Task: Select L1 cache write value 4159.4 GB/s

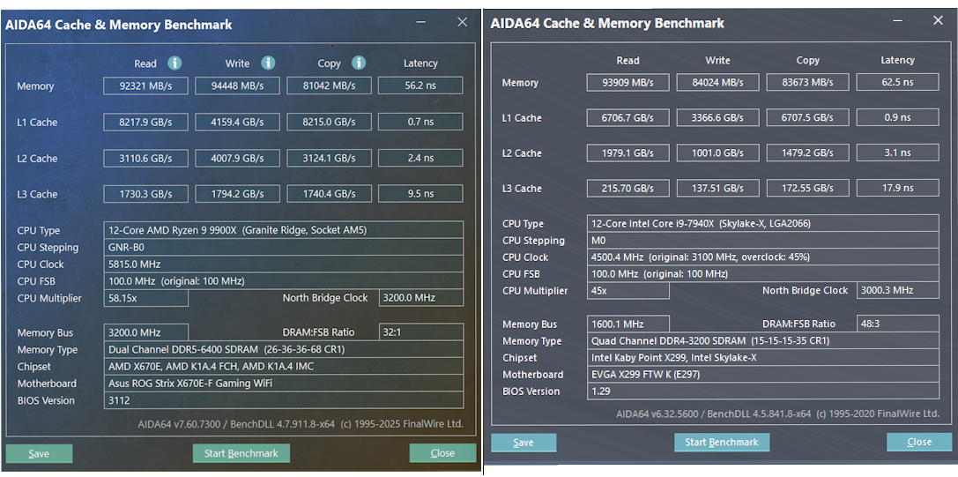Action: [x=238, y=122]
